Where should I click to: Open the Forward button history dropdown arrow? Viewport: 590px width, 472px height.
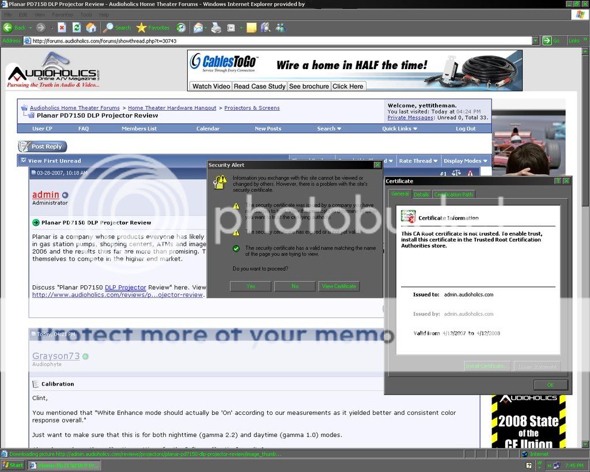[x=51, y=28]
